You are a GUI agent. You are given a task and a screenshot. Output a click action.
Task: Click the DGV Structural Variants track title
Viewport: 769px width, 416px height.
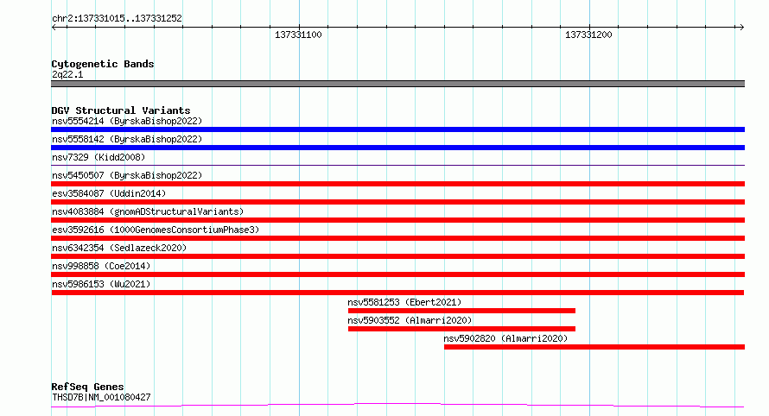[121, 110]
